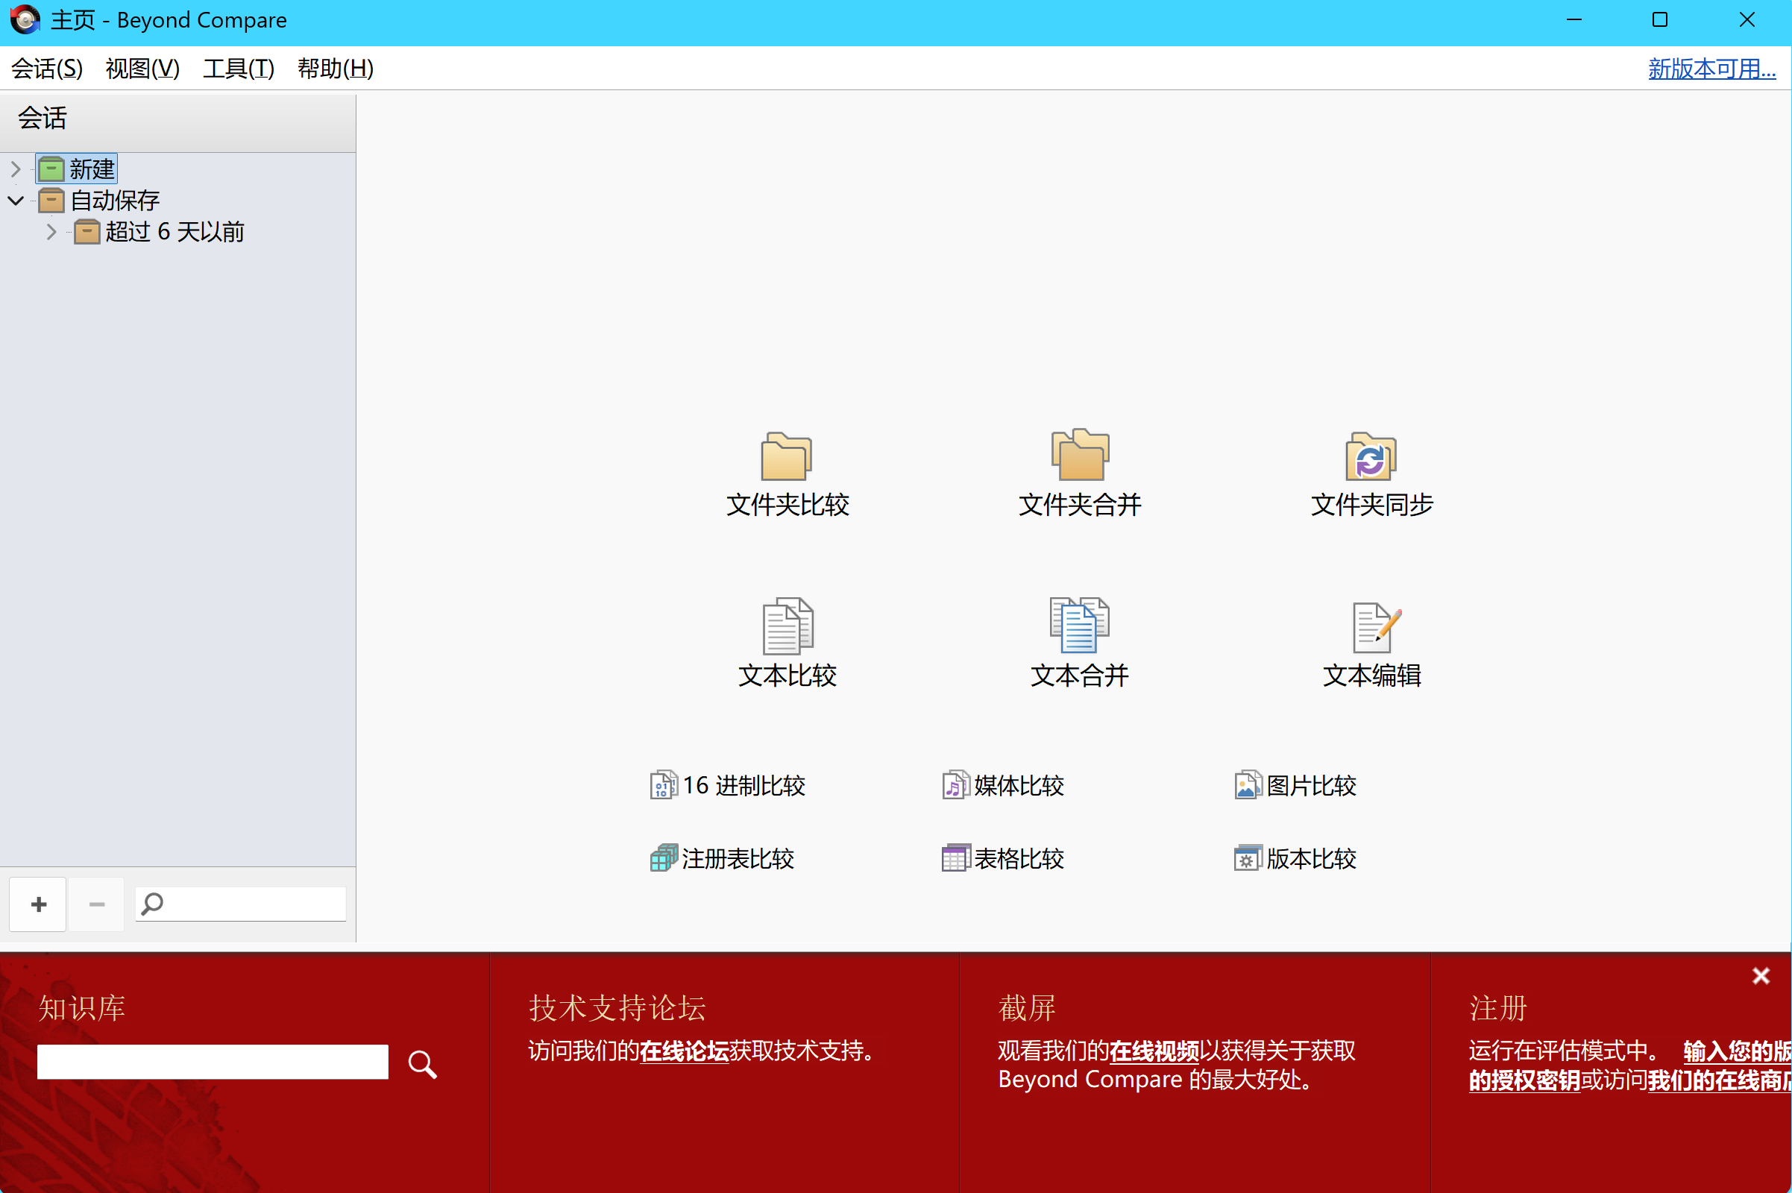Expand the 超过 6 天以前 node
1792x1193 pixels.
tap(51, 232)
